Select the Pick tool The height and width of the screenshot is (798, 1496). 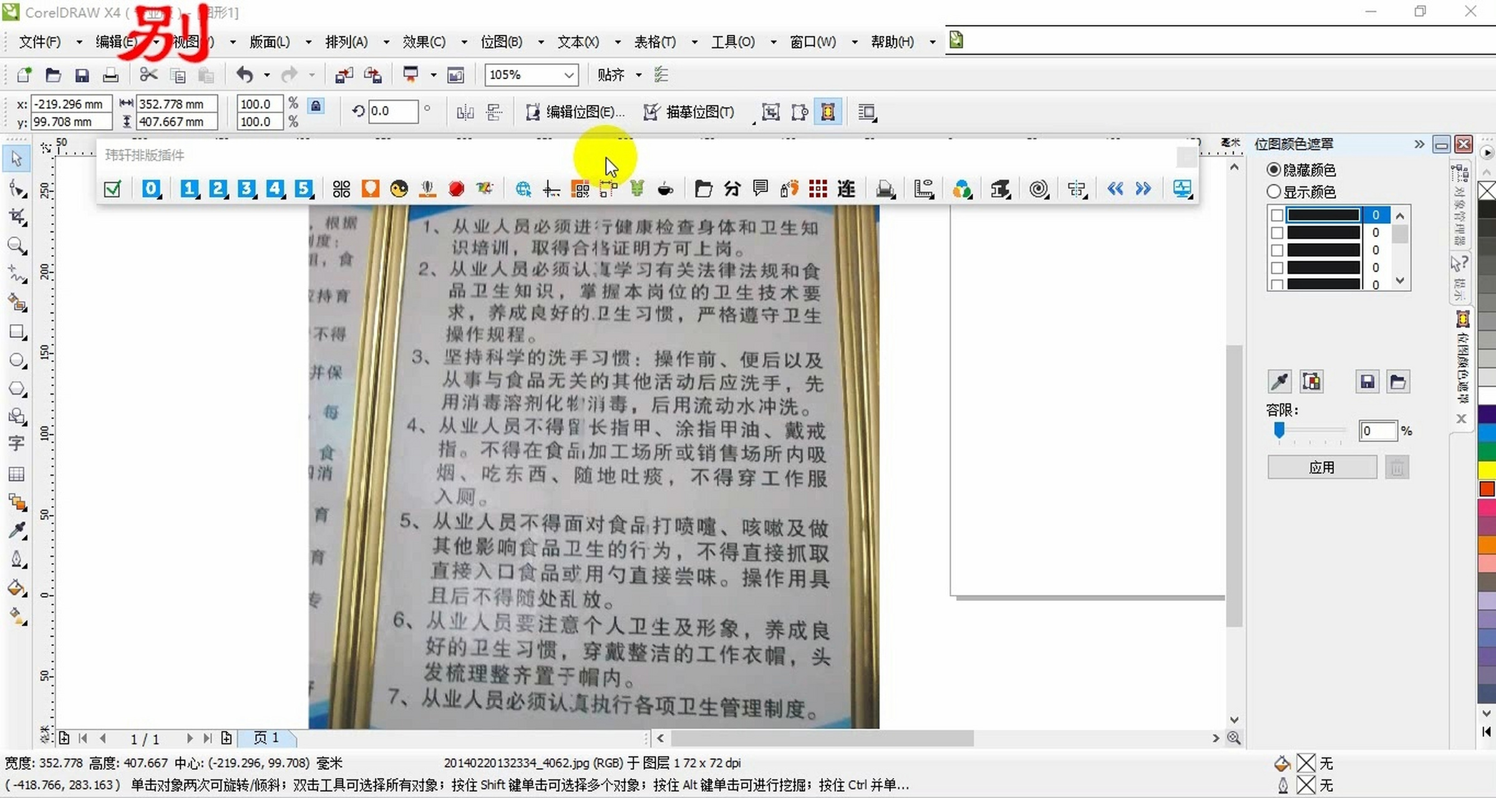17,158
